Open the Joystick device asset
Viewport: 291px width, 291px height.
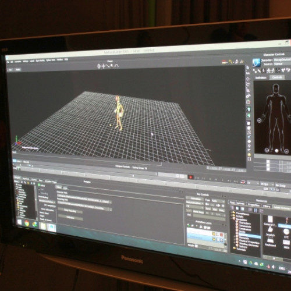click(x=271, y=231)
